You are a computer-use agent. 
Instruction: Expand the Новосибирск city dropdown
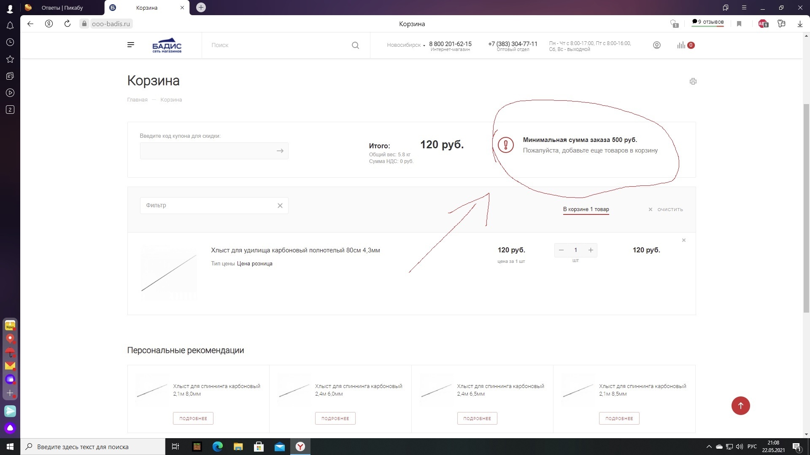[406, 45]
